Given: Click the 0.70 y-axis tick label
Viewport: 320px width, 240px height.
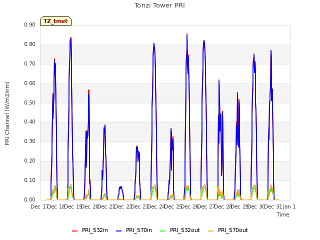Looking at the screenshot, I should click(x=29, y=63).
